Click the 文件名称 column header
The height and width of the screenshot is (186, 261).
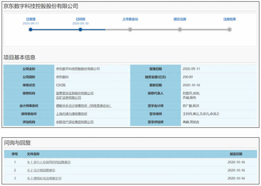pos(33,154)
